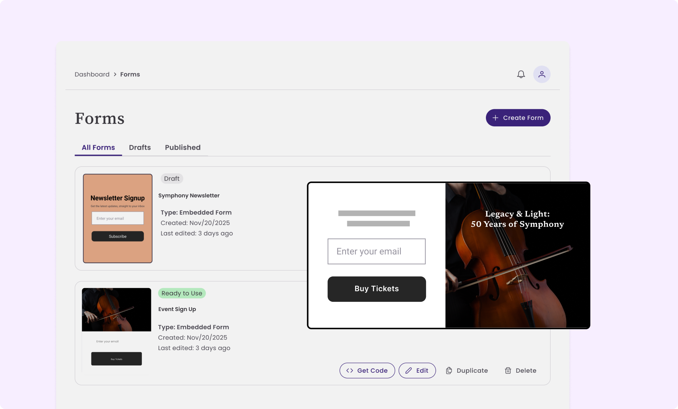Go back to Dashboard breadcrumb

pyautogui.click(x=92, y=74)
